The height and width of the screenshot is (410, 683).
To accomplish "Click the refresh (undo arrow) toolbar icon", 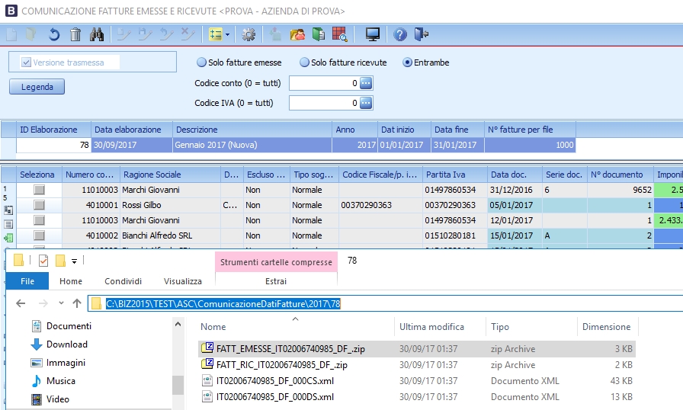I will (53, 34).
